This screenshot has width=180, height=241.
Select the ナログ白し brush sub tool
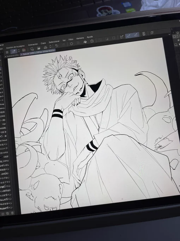click(x=5, y=178)
